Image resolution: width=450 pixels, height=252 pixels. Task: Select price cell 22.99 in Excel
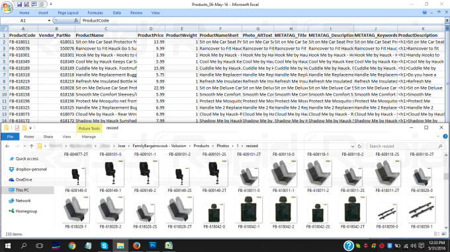click(x=151, y=88)
